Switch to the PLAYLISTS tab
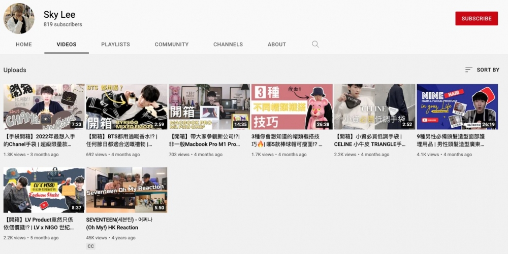Screen dimensions: 508x254 (115, 44)
